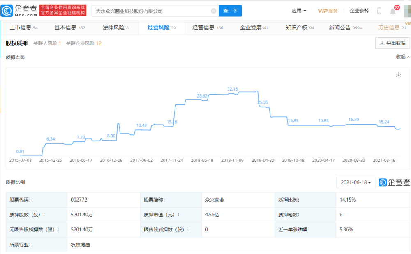Click stock code value 002772
This screenshot has width=411, height=254.
pos(79,200)
